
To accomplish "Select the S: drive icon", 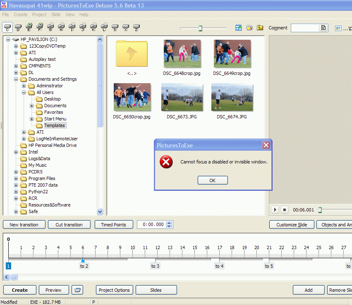I will click(115, 27).
